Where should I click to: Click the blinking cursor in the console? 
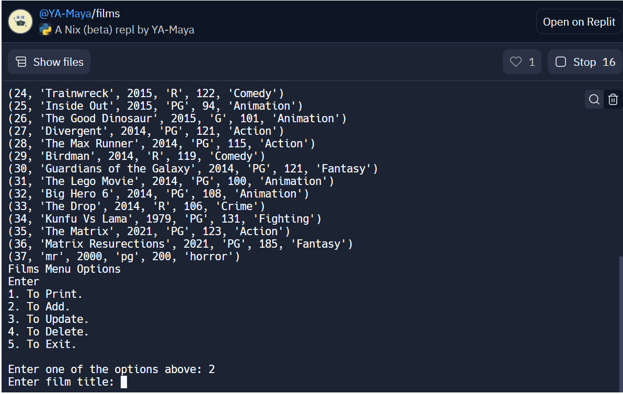click(x=124, y=381)
